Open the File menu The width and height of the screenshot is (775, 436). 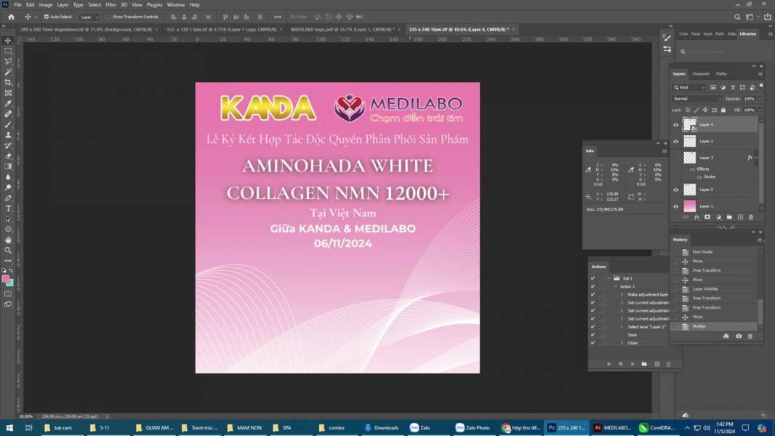17,4
